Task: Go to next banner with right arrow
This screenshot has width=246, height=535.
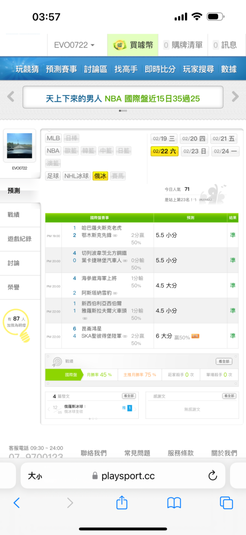Action: tap(235, 96)
